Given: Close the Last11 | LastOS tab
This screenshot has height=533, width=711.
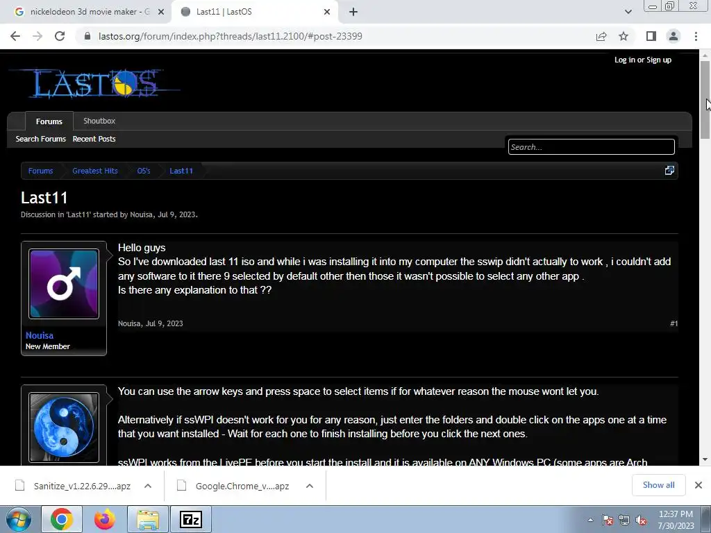Looking at the screenshot, I should click(327, 12).
